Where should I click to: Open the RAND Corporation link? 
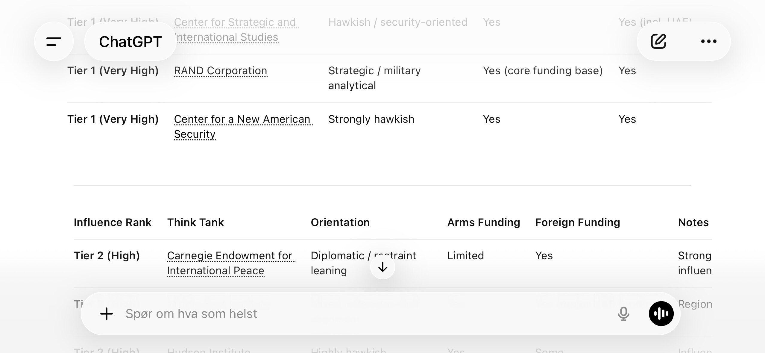[220, 71]
